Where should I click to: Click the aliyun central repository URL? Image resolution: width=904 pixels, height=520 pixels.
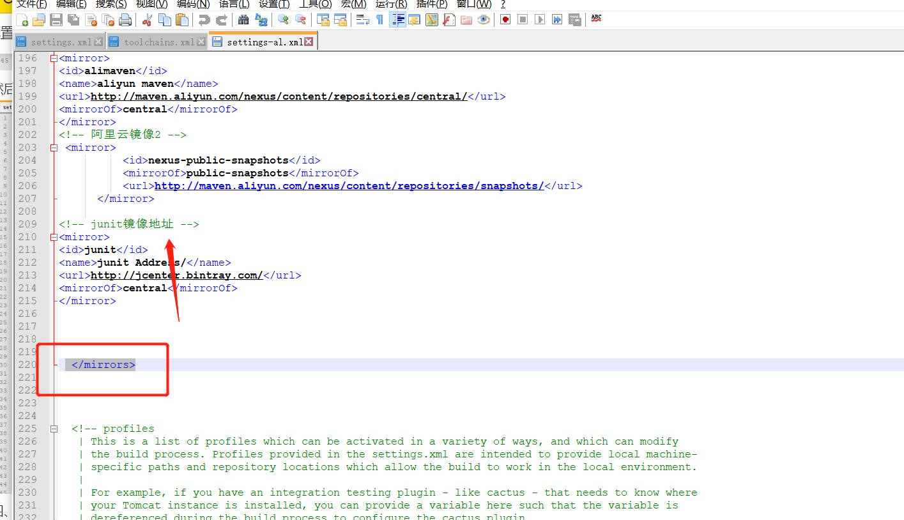point(279,96)
